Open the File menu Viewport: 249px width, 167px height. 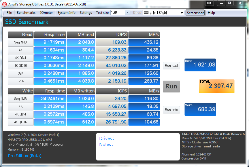tap(9, 13)
